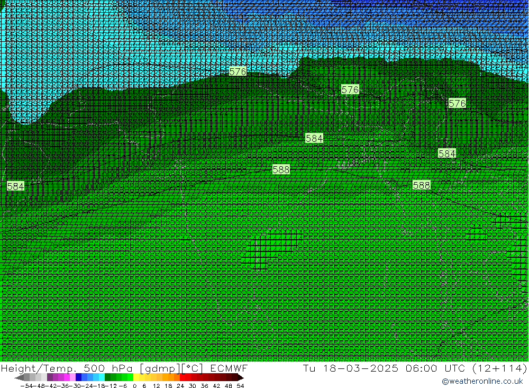529x388 pixels.
Task: Click the 576 label just above the 584 center label
Action: 350,89
